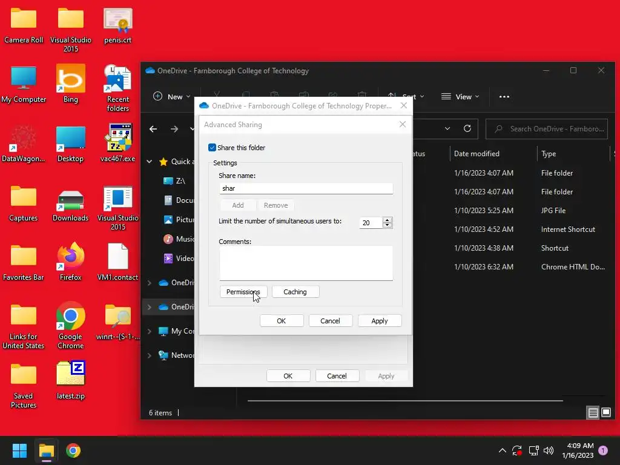Uncheck Share this folder checkbox

coord(212,148)
